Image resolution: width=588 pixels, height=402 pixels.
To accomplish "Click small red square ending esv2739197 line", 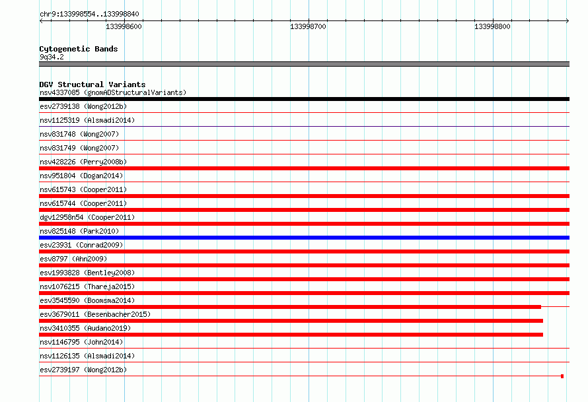I will tap(562, 376).
